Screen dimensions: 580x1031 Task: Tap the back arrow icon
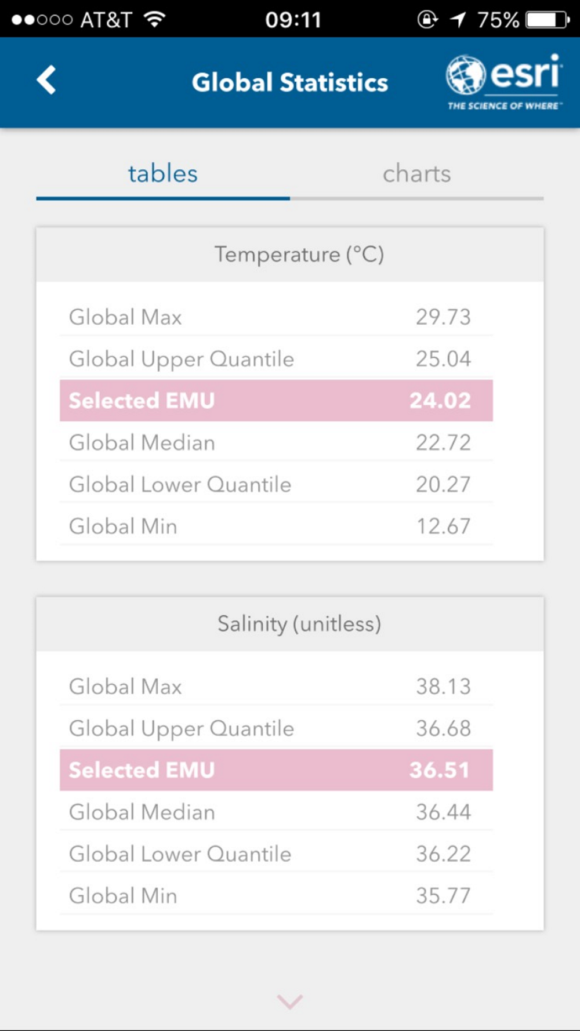pos(46,79)
